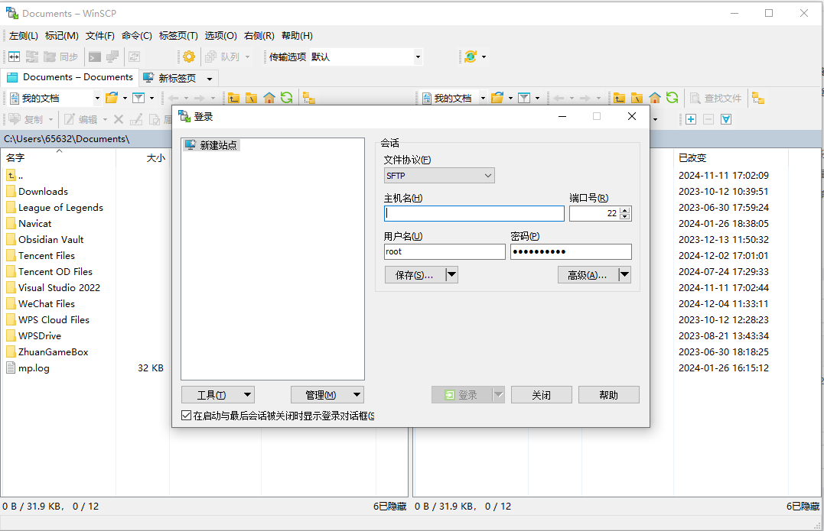Click the 密码 password field
Screen dimensions: 824x531
click(571, 251)
